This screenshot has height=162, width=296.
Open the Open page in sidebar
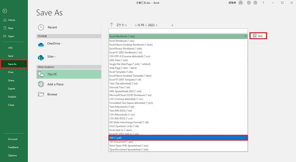point(11,36)
